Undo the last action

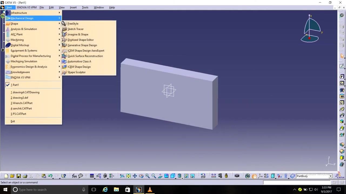(50, 176)
